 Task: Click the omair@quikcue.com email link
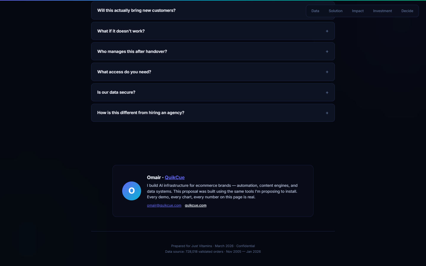[x=164, y=205]
